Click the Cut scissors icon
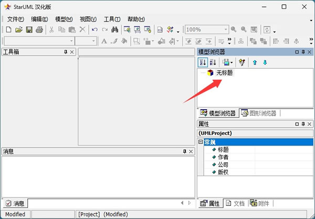This screenshot has width=315, height=219. click(x=51, y=30)
